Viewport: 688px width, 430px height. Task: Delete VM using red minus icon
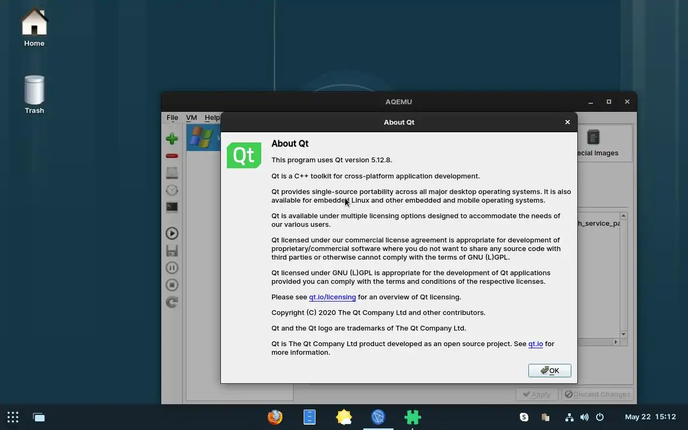172,156
